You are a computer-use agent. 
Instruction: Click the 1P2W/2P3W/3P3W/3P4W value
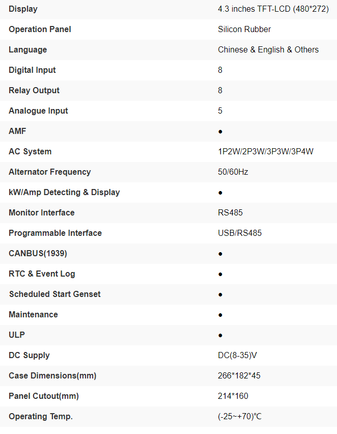click(266, 151)
